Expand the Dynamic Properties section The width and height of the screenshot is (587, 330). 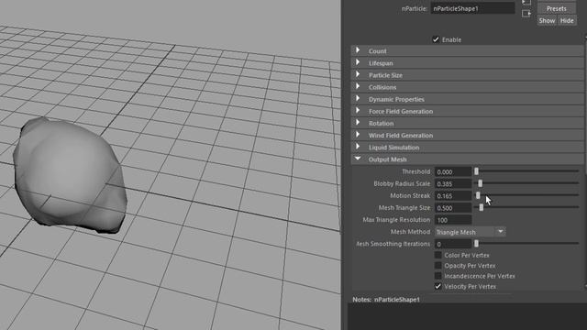(x=467, y=99)
